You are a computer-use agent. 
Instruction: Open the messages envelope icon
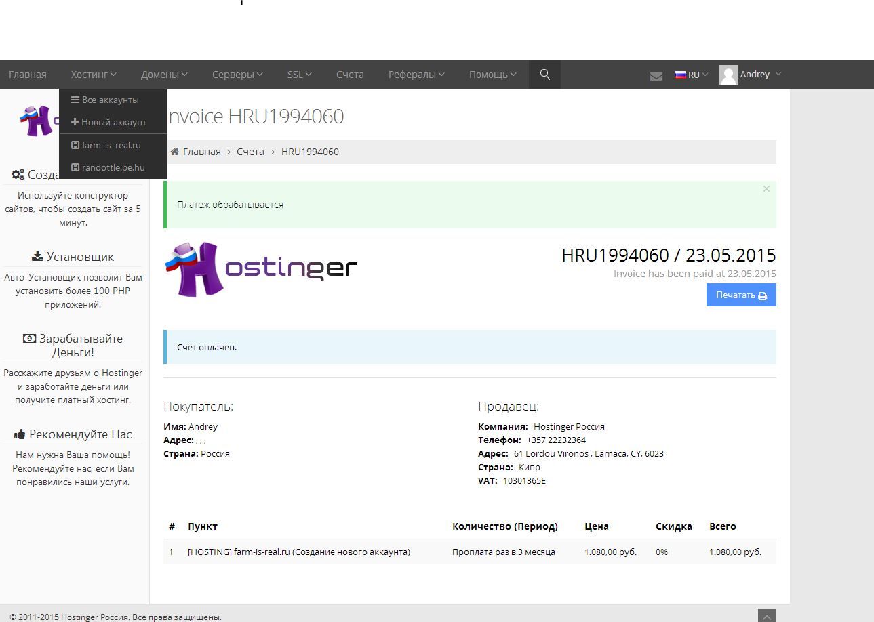tap(656, 76)
